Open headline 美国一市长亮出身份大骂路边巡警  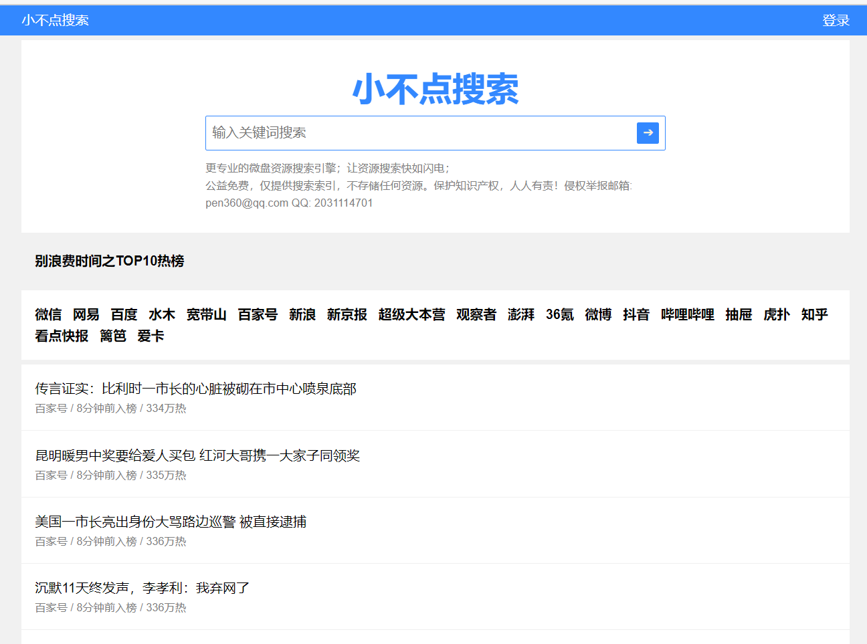pos(171,522)
